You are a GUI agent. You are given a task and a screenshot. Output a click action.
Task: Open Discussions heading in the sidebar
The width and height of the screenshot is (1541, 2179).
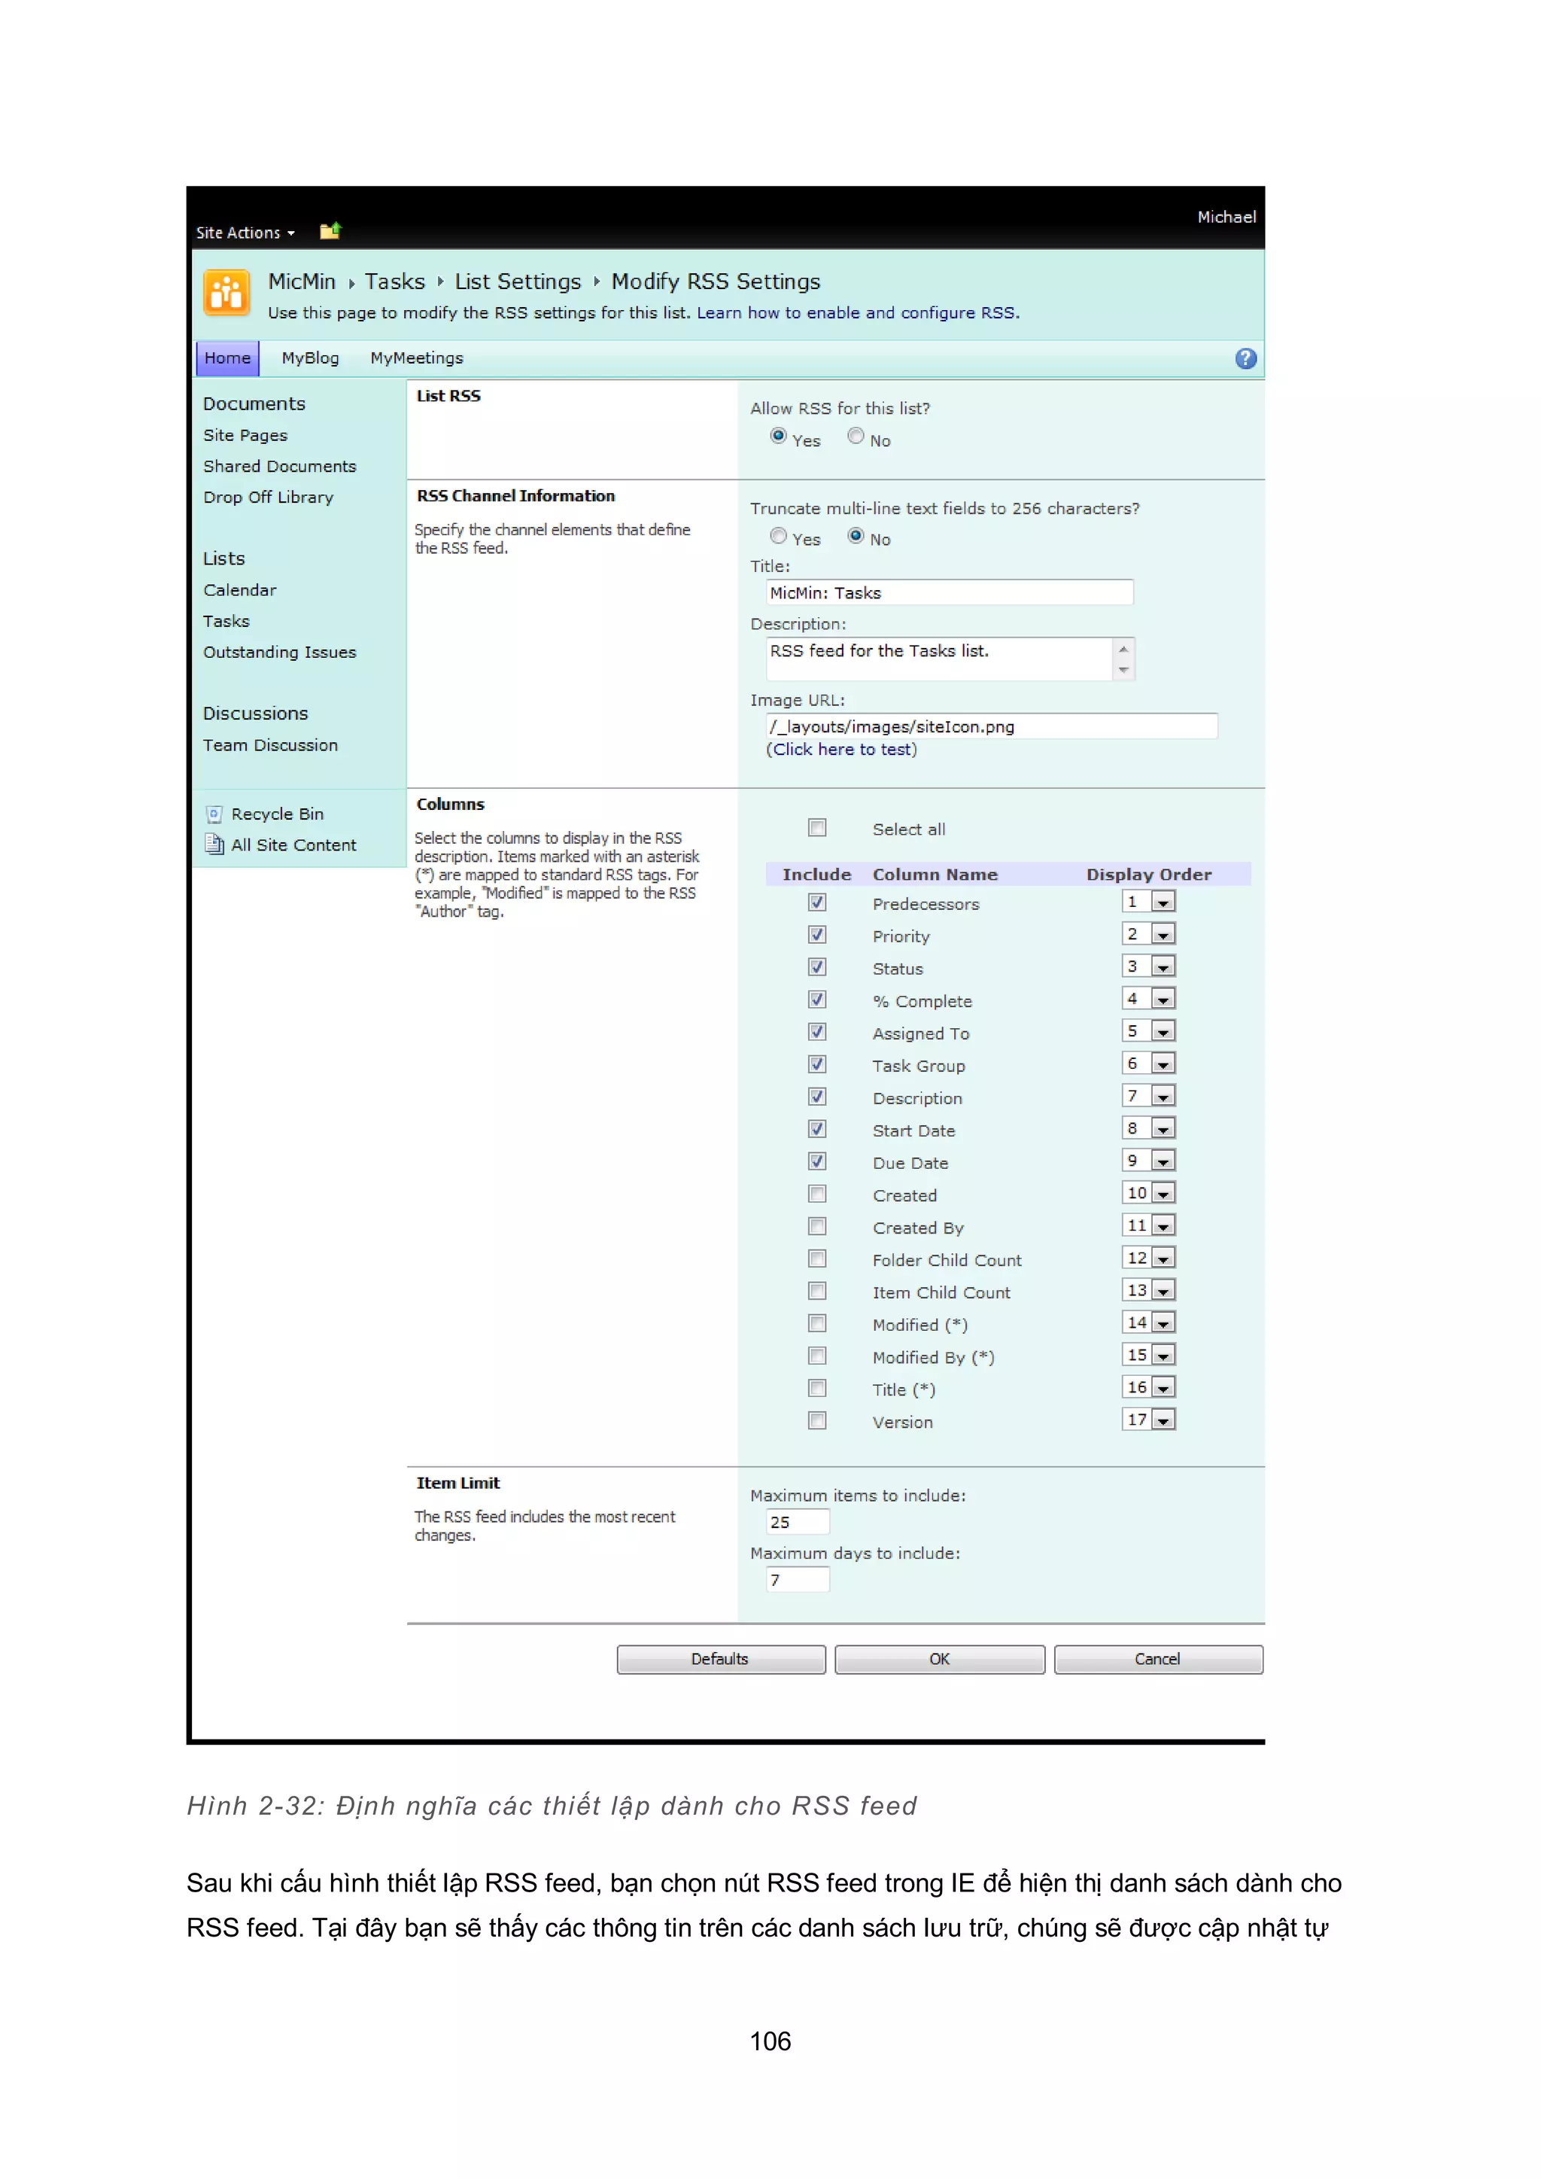tap(255, 713)
